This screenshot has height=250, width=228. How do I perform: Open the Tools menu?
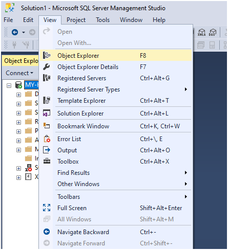[x=102, y=20]
